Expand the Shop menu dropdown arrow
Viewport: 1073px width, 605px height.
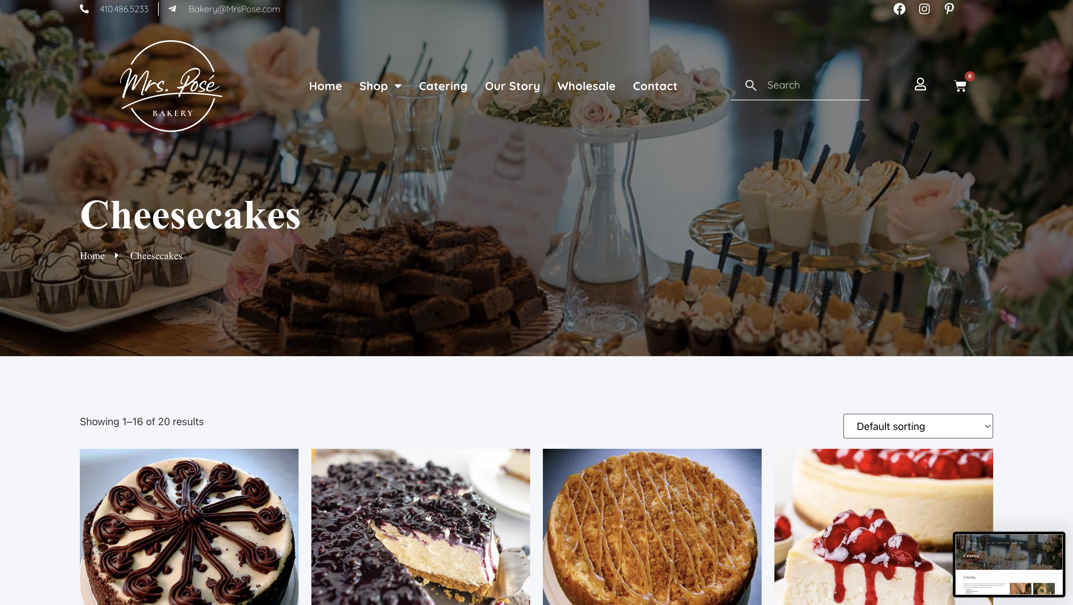click(398, 86)
